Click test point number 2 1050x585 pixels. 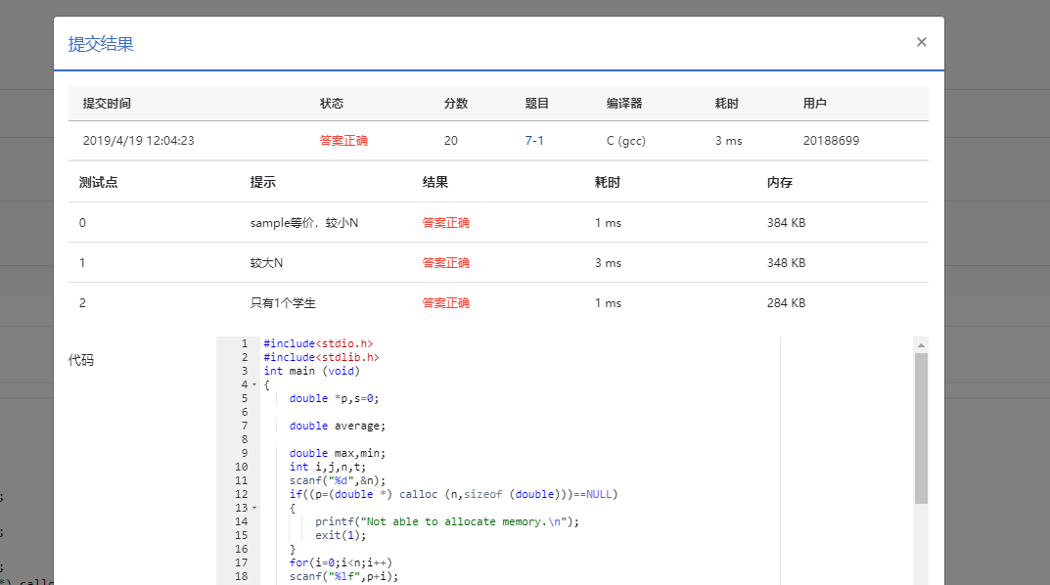tap(82, 303)
